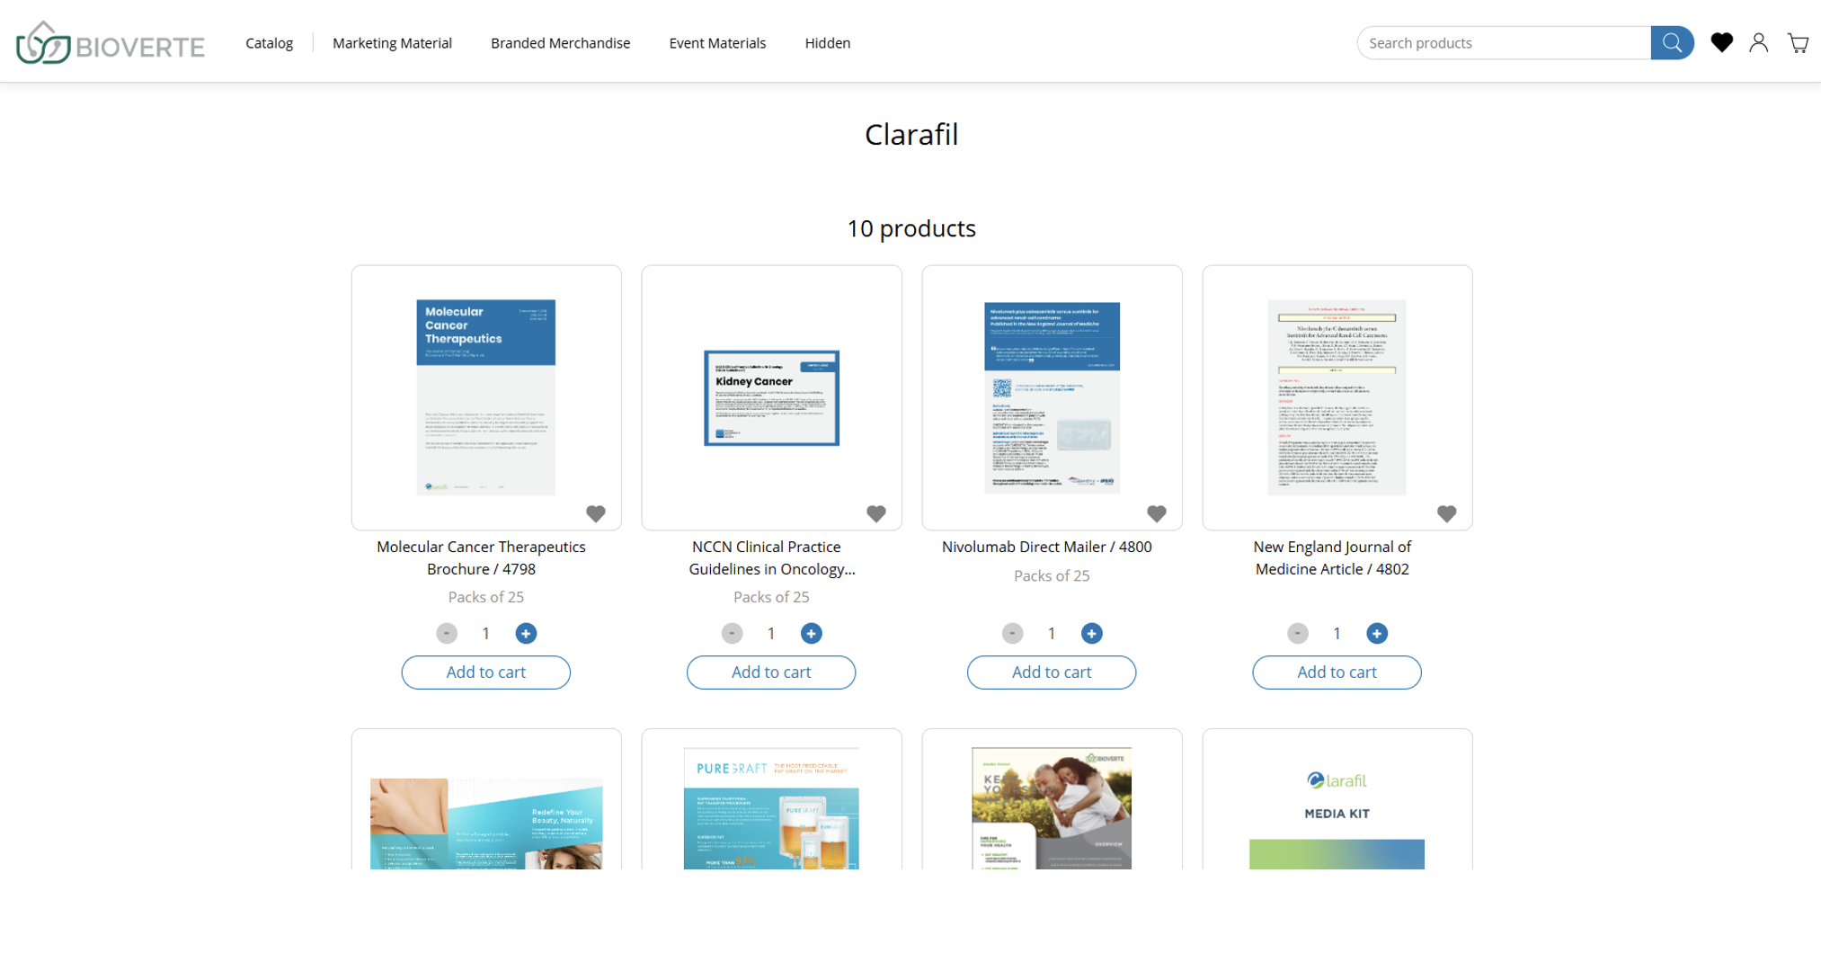This screenshot has width=1821, height=953.
Task: Open NCCN Clinical Practice Guidelines in Oncology title link
Action: tap(771, 557)
